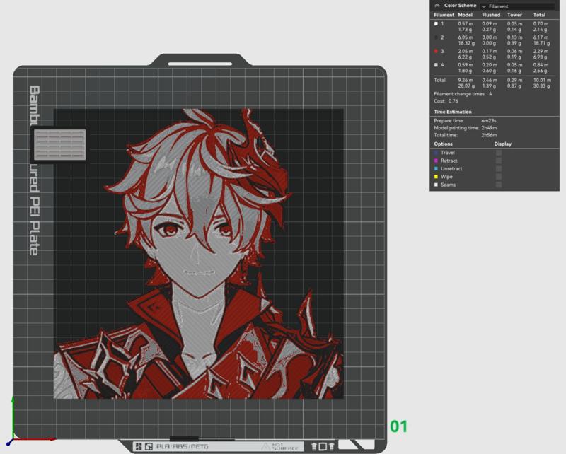Viewport: 566px width, 454px height.
Task: Toggle the Retract display checkbox
Action: click(x=499, y=161)
